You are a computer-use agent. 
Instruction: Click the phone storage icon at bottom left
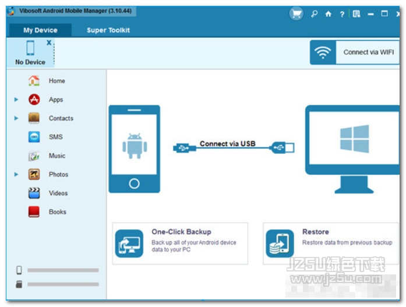pos(19,270)
